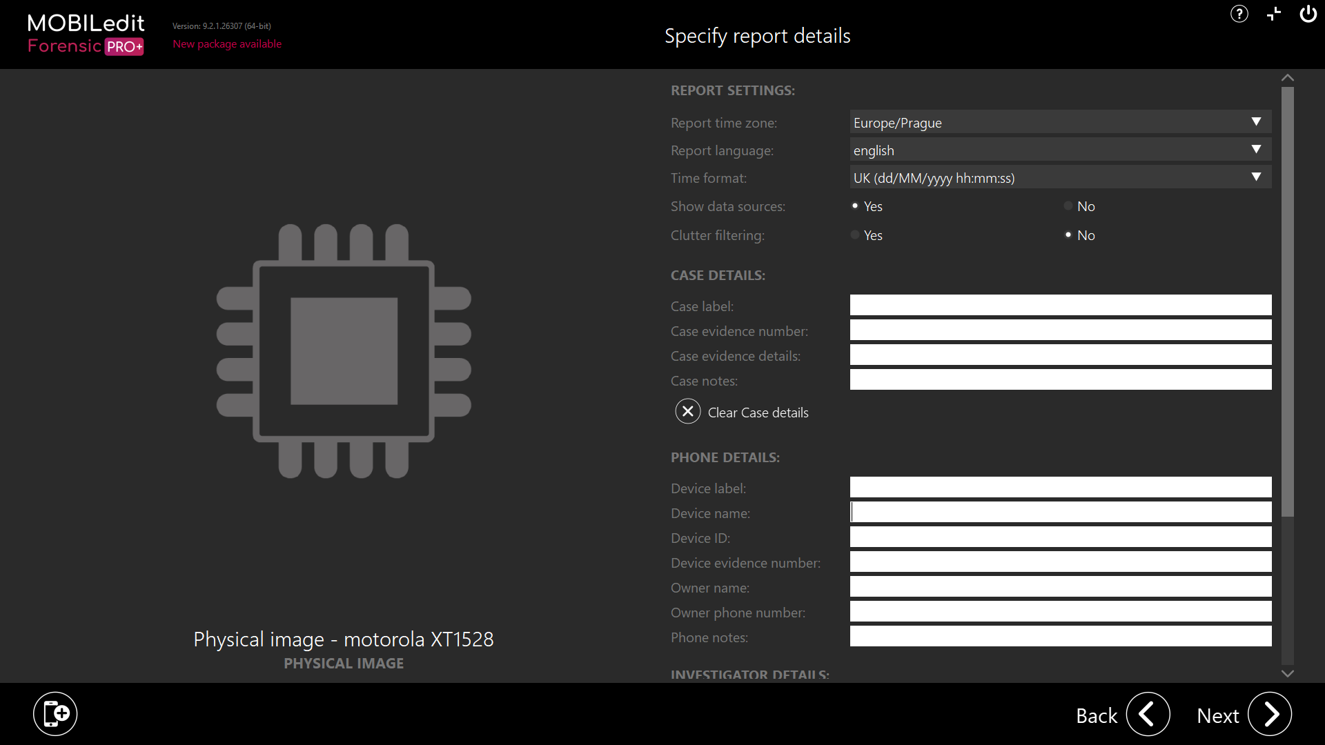Select Yes for Clutter filtering

(855, 235)
